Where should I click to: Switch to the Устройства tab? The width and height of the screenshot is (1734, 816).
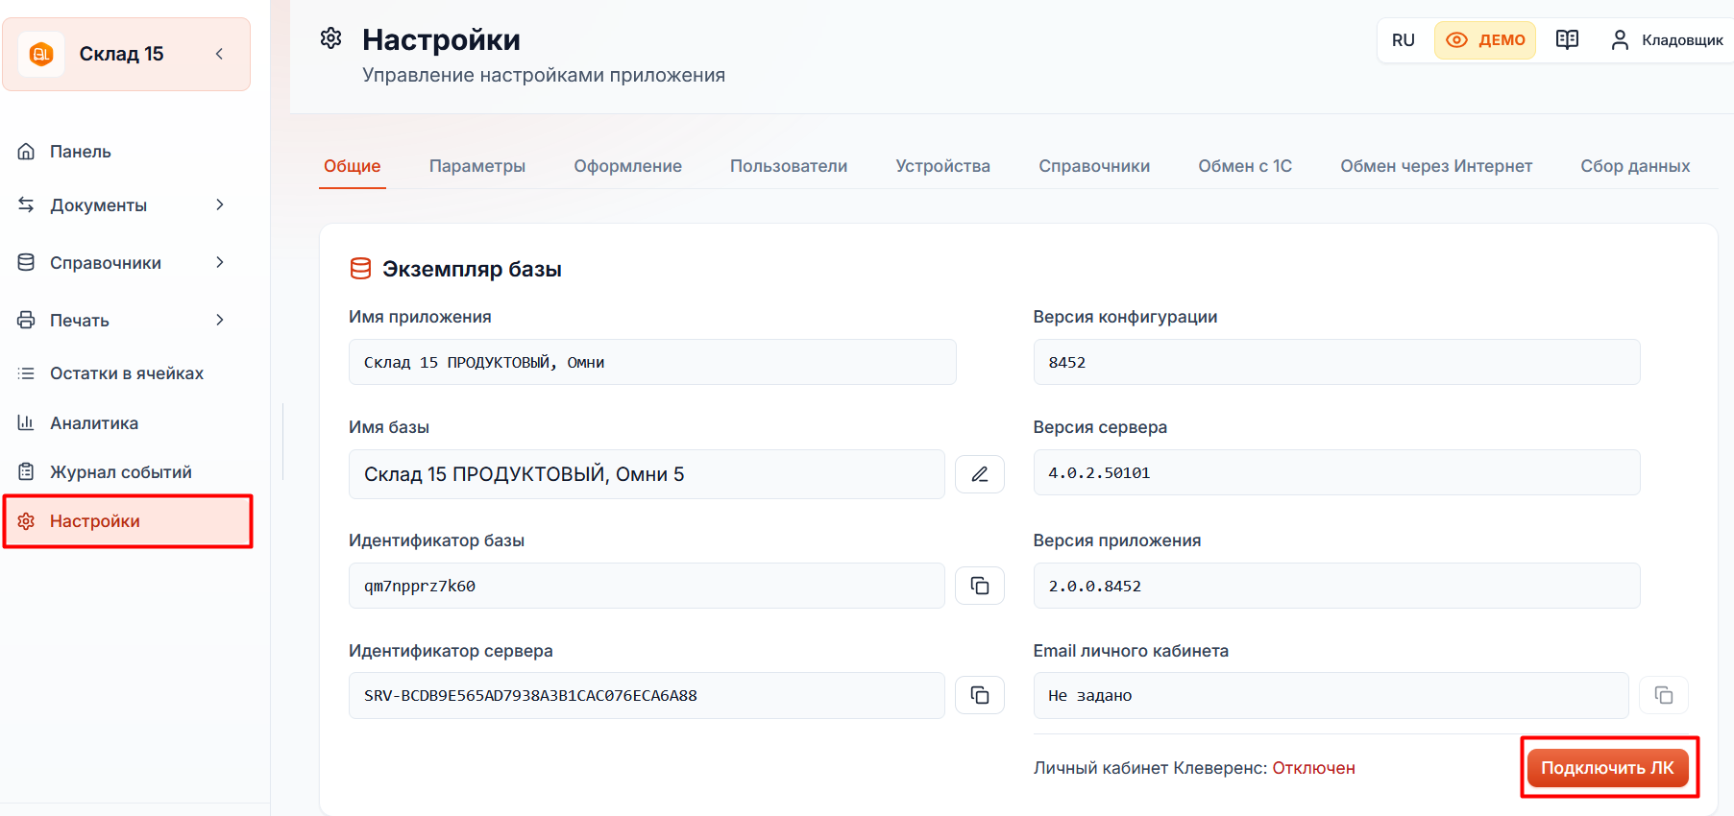[x=943, y=166]
